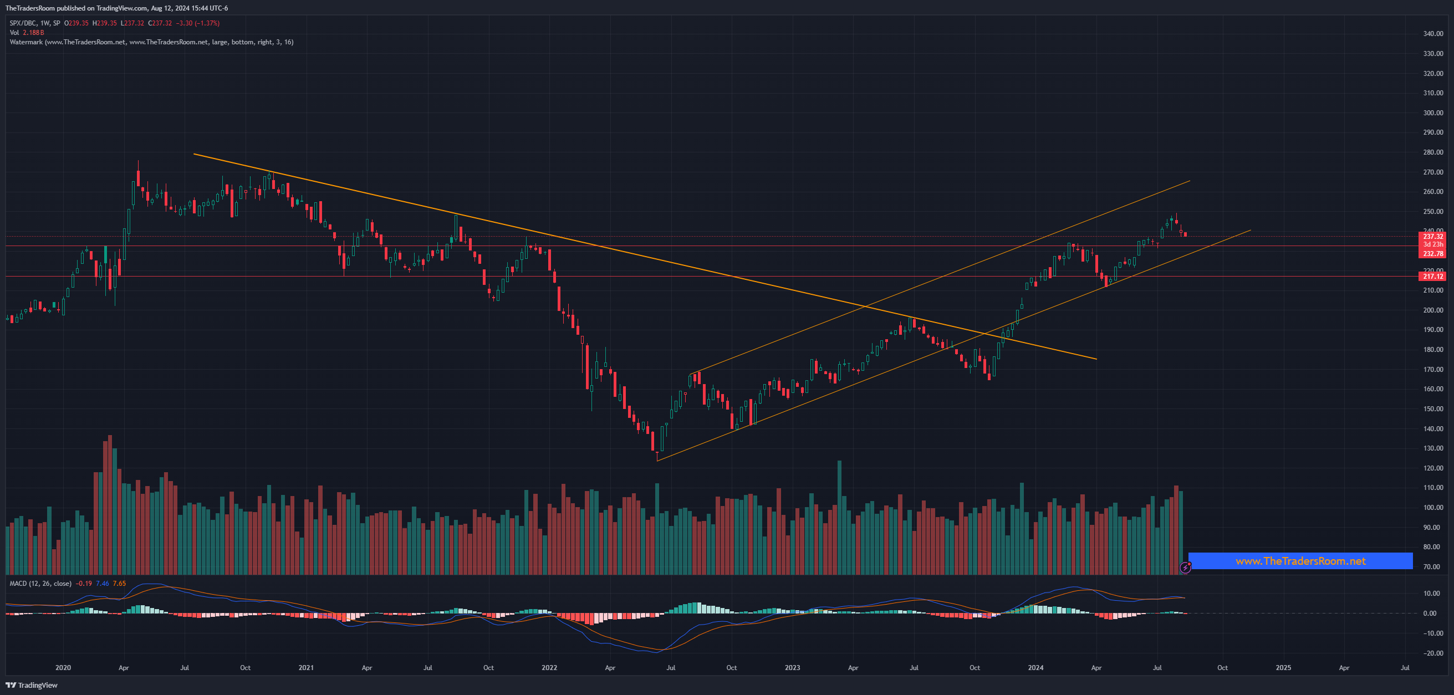Click the 2025 label on time axis
The image size is (1454, 695).
pos(1283,667)
